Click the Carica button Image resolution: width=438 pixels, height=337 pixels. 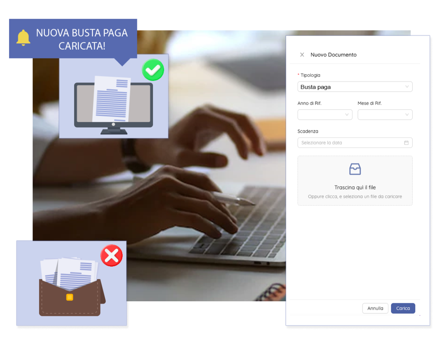point(403,308)
